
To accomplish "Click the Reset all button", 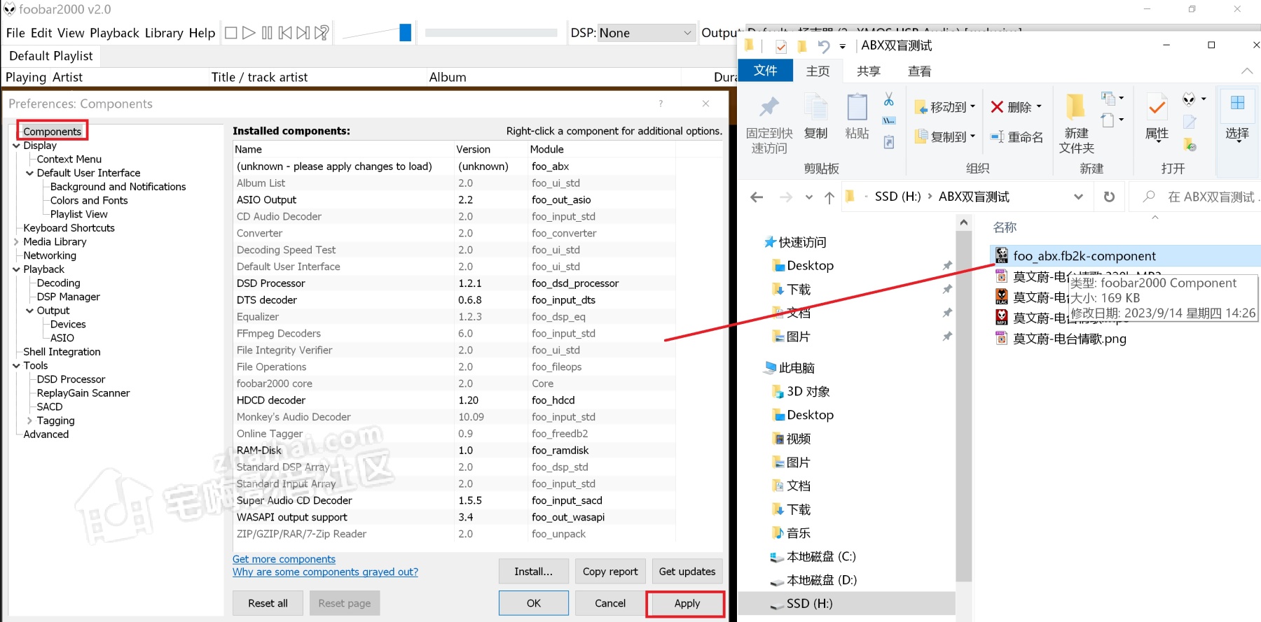I will [x=268, y=603].
